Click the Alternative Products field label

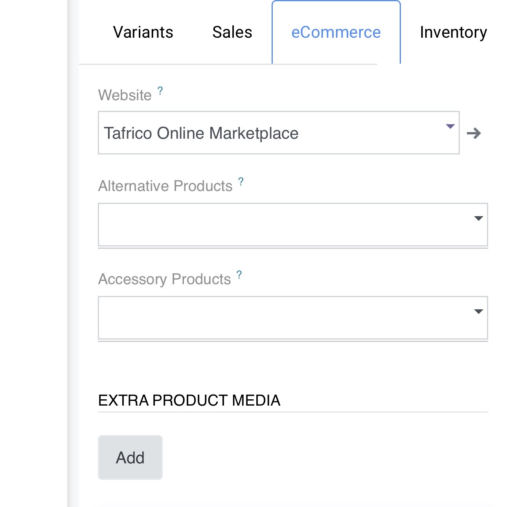click(x=165, y=186)
